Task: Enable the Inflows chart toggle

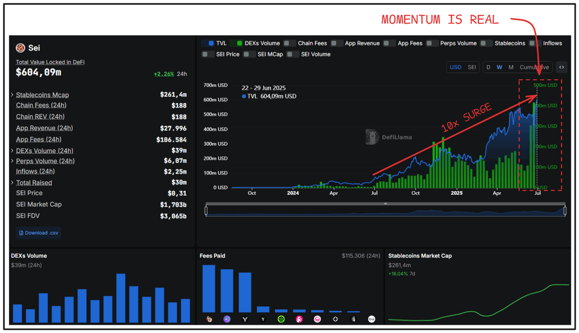Action: (x=535, y=43)
